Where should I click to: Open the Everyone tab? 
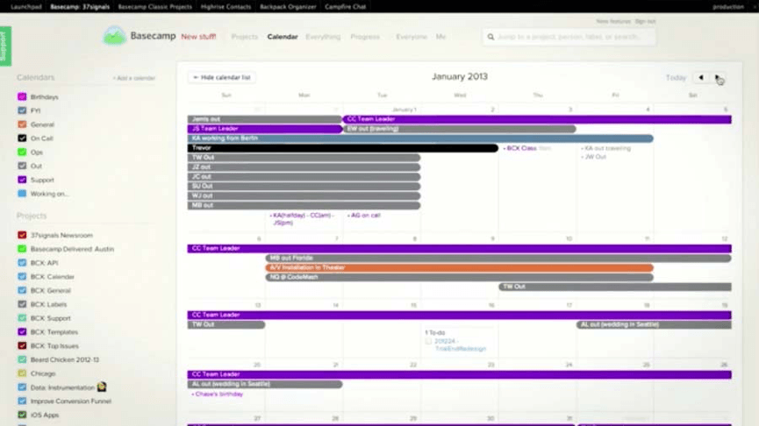[412, 37]
